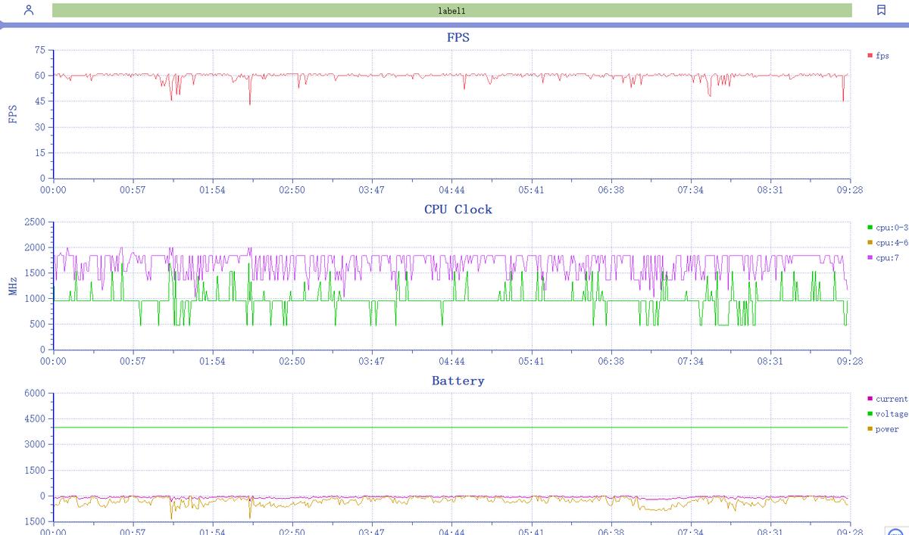
Task: Click the round floating icon at bottom-right
Action: pos(896,530)
